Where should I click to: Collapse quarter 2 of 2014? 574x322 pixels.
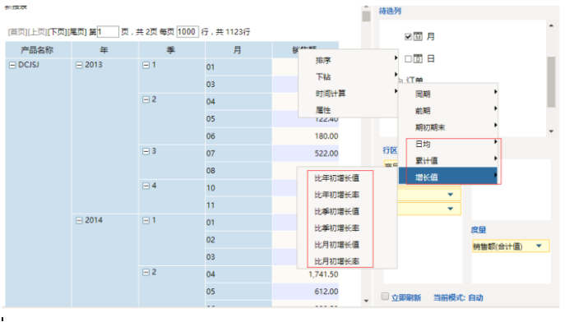coord(146,272)
